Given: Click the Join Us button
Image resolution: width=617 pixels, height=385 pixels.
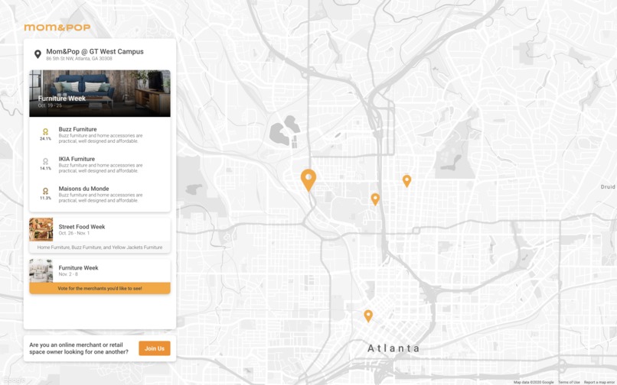Looking at the screenshot, I should (155, 348).
